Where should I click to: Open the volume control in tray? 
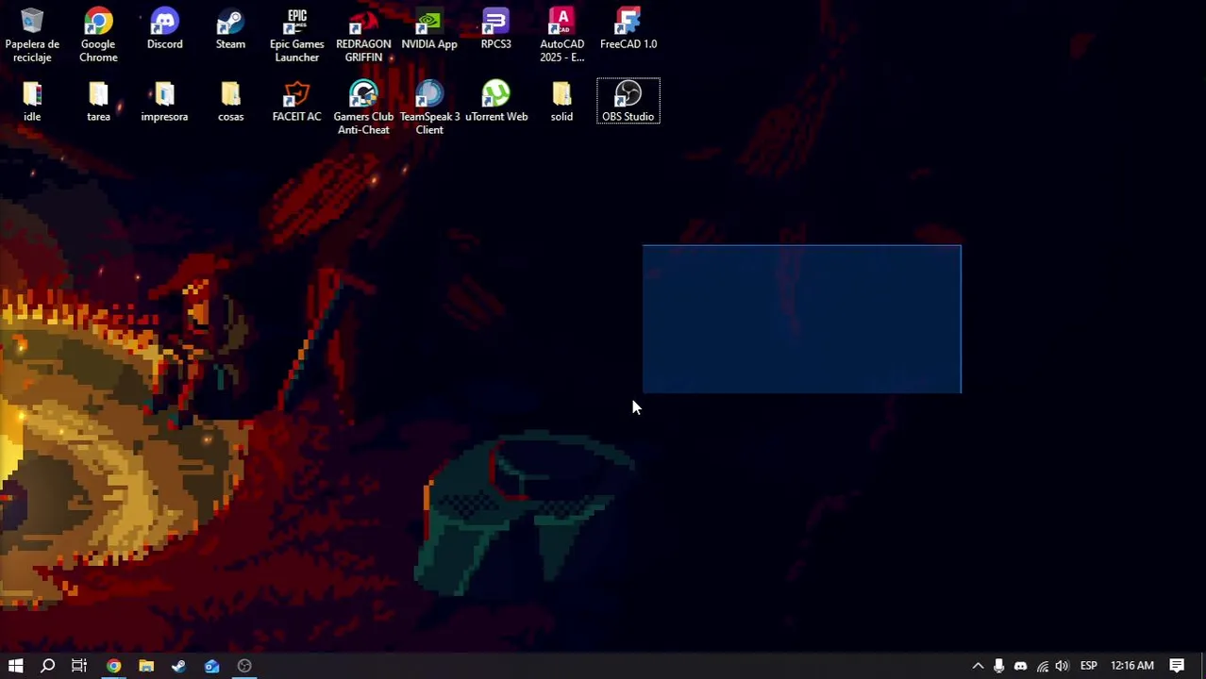coord(1063,666)
